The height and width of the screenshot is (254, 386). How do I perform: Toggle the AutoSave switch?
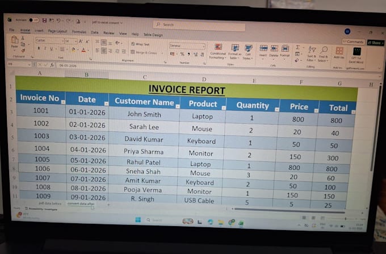coord(33,20)
